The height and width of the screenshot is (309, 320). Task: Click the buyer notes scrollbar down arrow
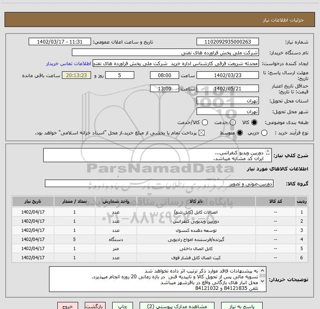(x=263, y=281)
